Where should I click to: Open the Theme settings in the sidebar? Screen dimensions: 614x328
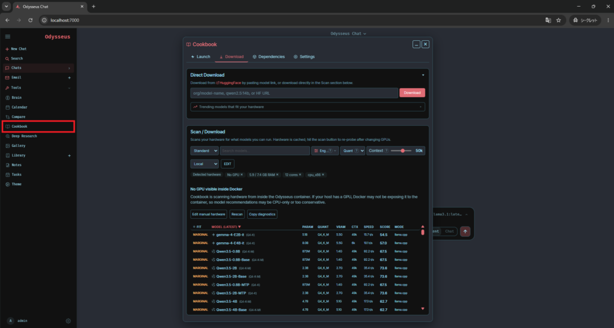[x=13, y=184]
